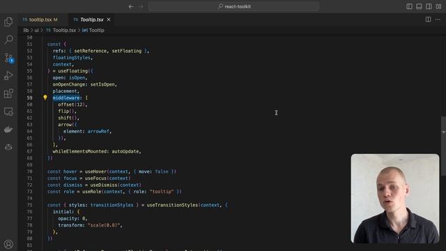This screenshot has width=446, height=251.
Task: Open editor More Actions ellipsis menu
Action: [x=438, y=20]
